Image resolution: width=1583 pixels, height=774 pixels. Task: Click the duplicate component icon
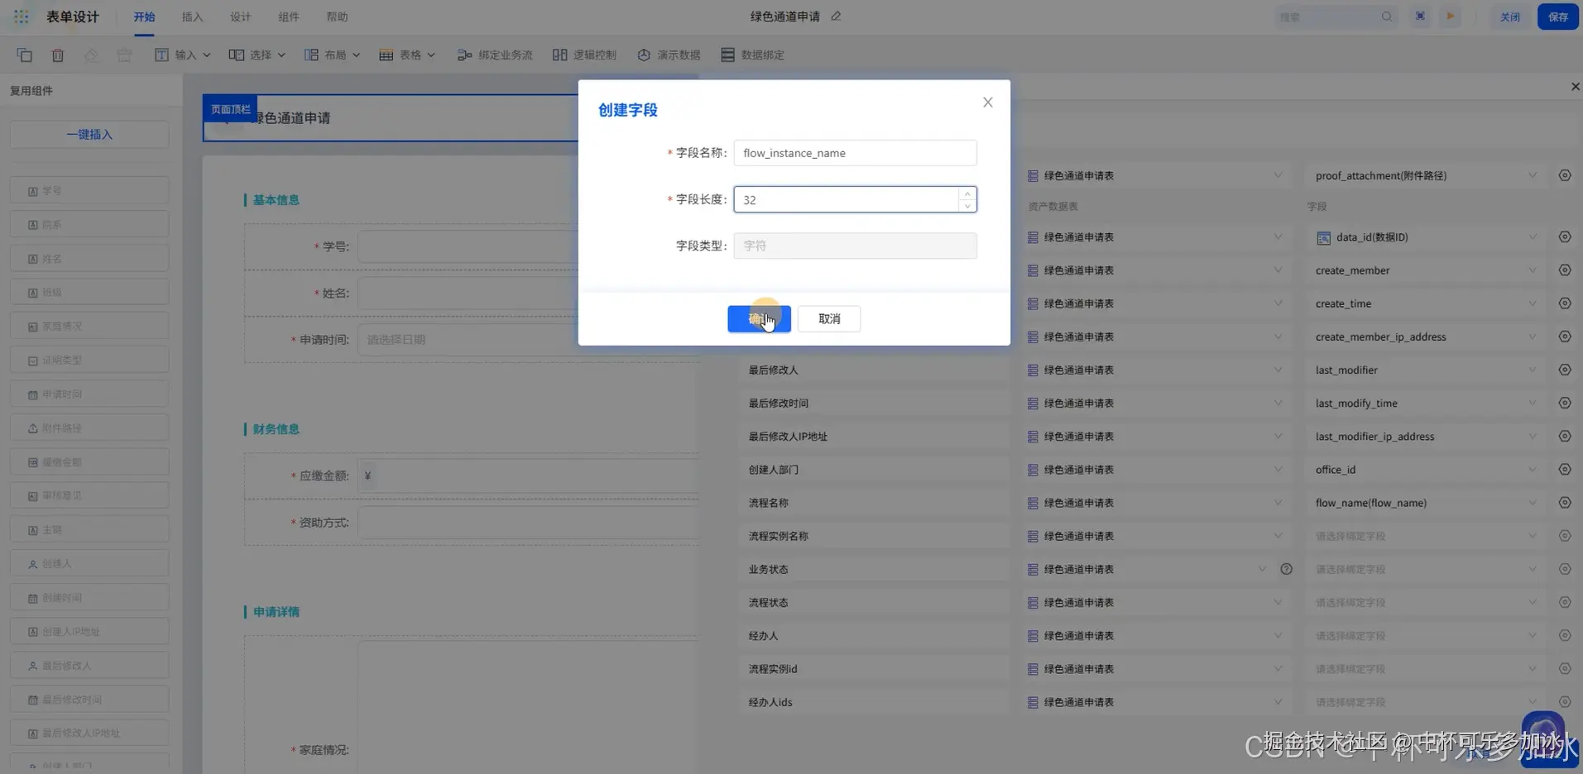point(24,55)
